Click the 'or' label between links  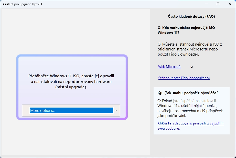click(x=192, y=67)
